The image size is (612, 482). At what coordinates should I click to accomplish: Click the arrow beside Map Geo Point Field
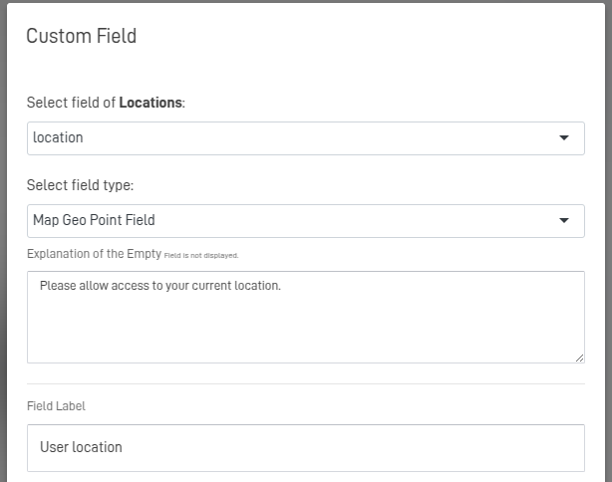pos(564,221)
